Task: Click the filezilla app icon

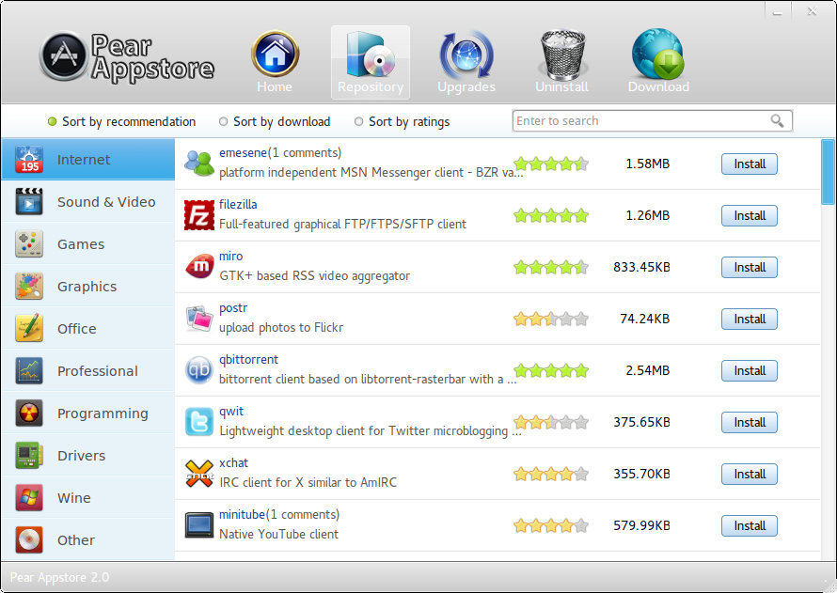Action: click(x=199, y=215)
